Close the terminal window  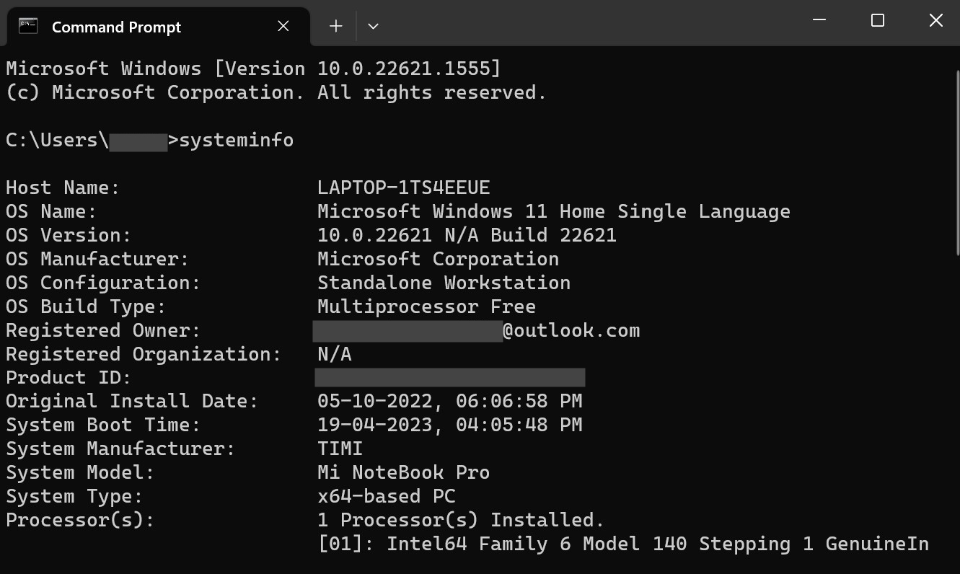click(936, 20)
